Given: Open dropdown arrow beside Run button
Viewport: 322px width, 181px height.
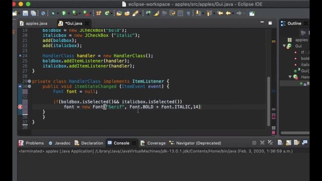Looking at the screenshot, I should [68, 14].
